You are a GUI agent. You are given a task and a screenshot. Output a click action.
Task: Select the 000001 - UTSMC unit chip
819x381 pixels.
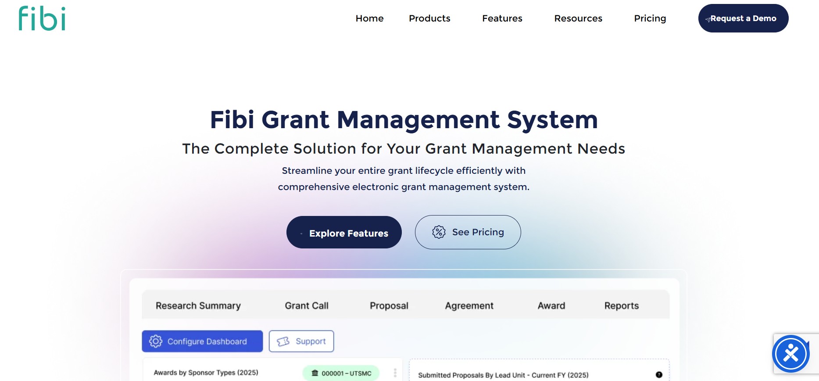coord(341,373)
